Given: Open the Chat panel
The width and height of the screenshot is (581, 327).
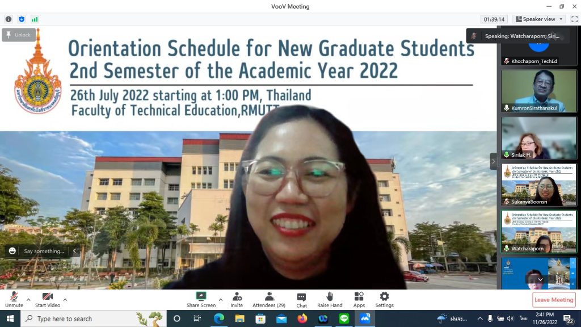Looking at the screenshot, I should [302, 300].
